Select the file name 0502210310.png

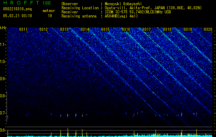tap(18, 9)
